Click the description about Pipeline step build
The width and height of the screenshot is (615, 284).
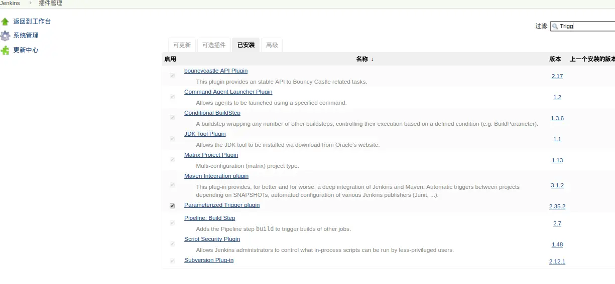tap(273, 229)
